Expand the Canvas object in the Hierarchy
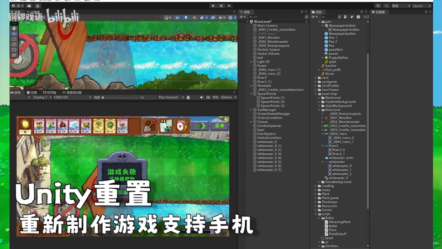Image resolution: width=442 pixels, height=249 pixels. 251,122
